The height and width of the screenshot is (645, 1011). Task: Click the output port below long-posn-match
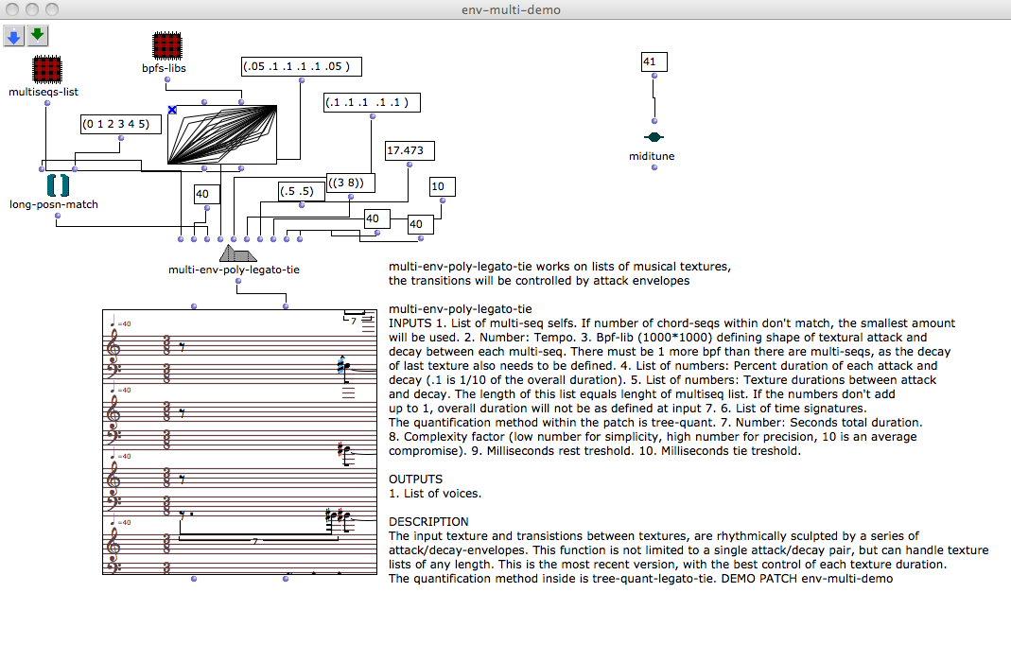(57, 217)
